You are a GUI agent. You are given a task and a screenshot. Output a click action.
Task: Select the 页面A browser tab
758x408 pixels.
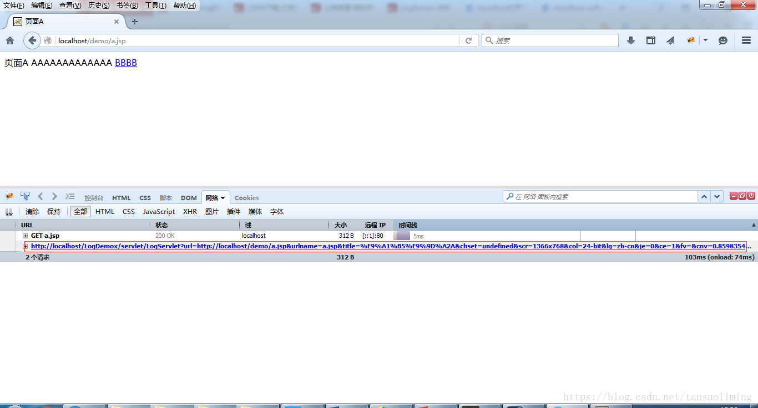[x=65, y=22]
